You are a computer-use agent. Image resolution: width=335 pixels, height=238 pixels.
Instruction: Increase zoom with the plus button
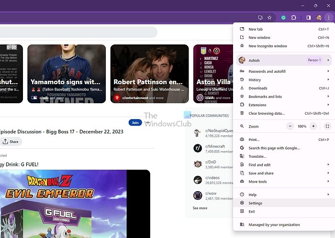[x=313, y=126]
